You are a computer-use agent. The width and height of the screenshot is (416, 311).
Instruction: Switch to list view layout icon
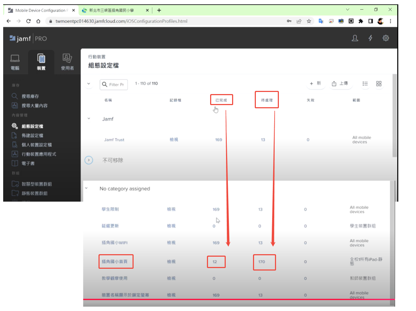[365, 84]
